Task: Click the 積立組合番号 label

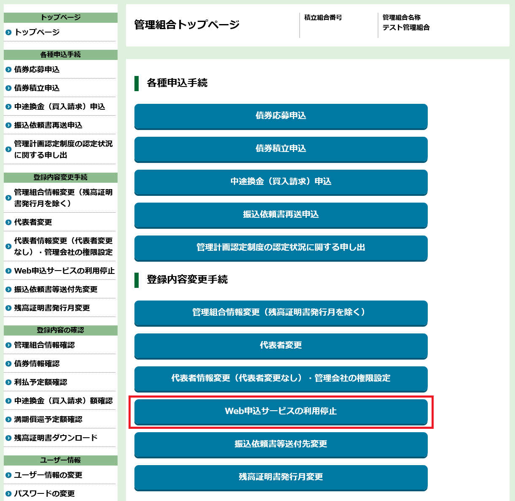Action: [323, 17]
